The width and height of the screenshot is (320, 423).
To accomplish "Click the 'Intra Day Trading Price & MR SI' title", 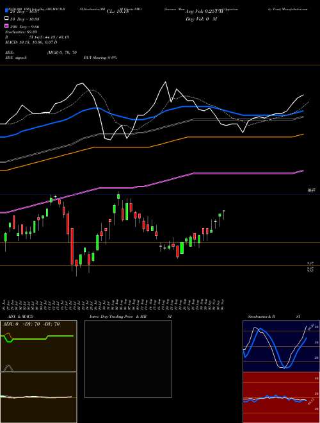I will pos(131,317).
